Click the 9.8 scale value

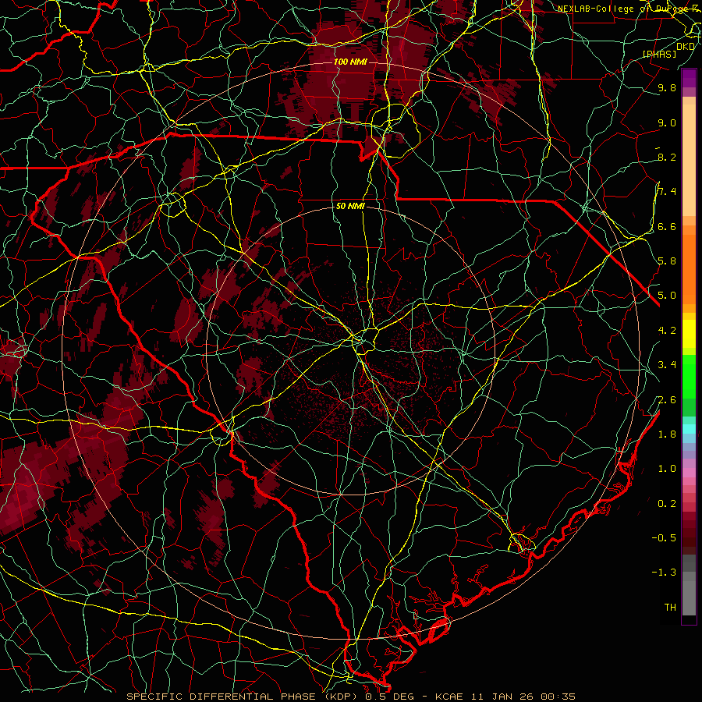click(x=667, y=88)
